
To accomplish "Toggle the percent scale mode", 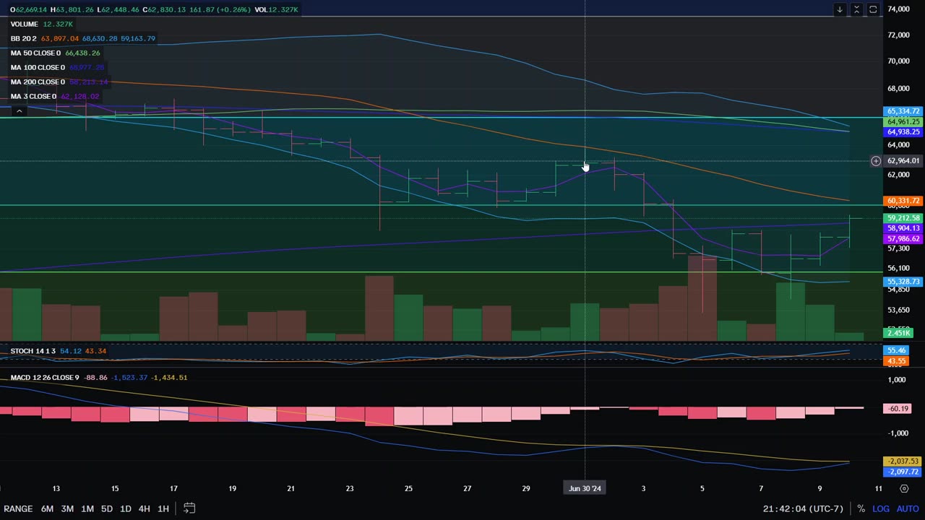I will click(861, 508).
